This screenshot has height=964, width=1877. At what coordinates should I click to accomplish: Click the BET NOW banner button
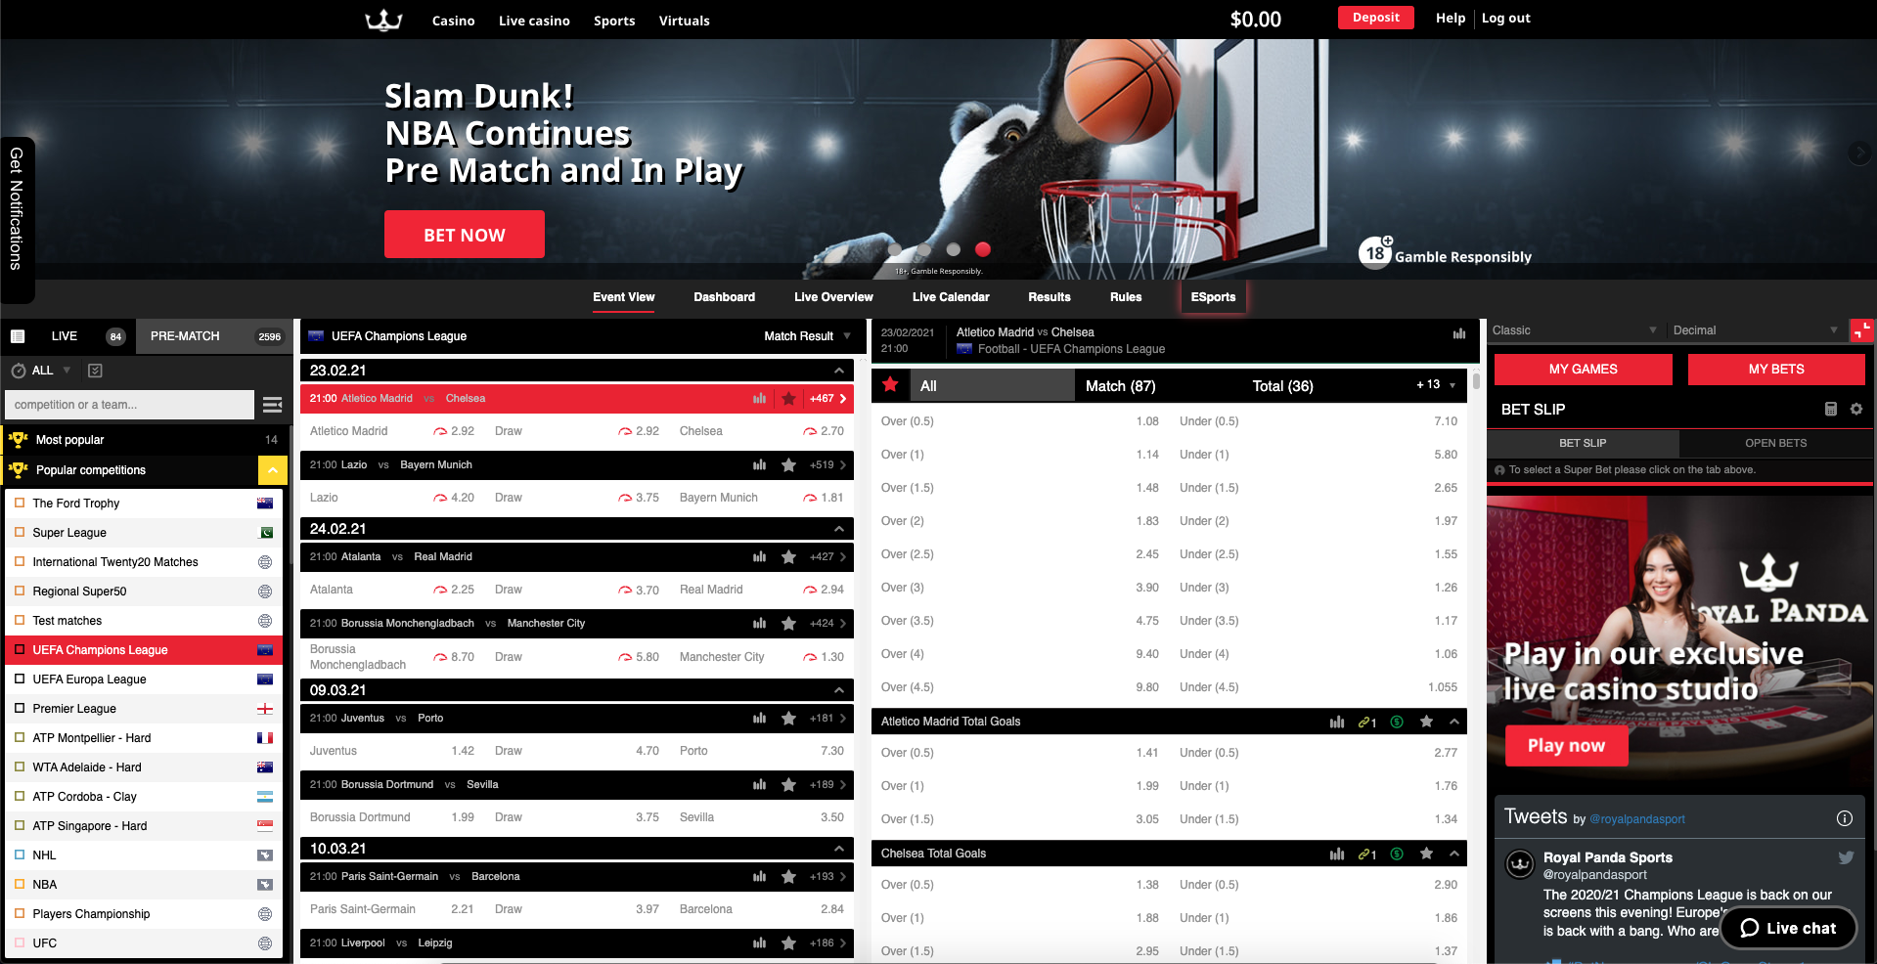pyautogui.click(x=465, y=235)
